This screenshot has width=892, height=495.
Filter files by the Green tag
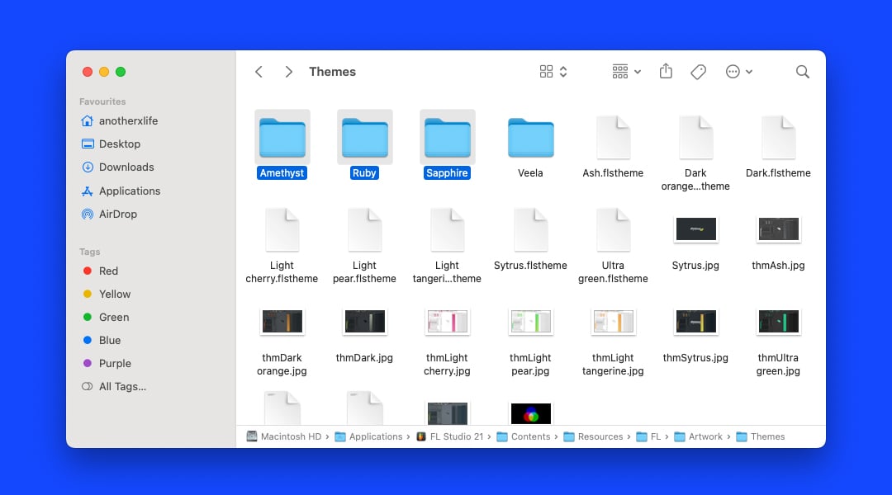click(113, 317)
